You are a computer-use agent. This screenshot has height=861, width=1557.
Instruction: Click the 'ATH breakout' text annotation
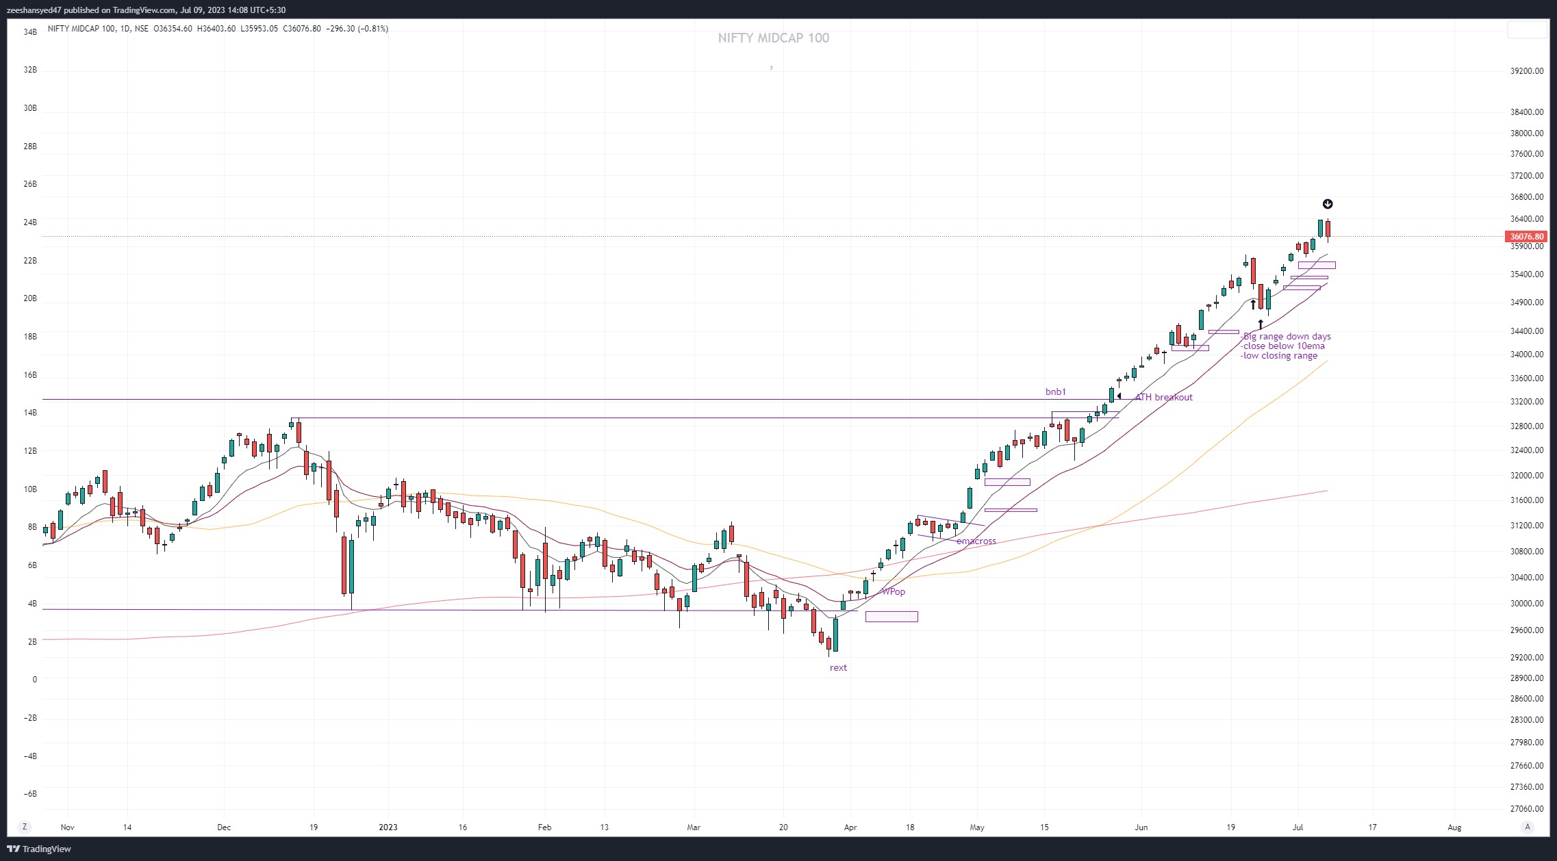[x=1164, y=397]
